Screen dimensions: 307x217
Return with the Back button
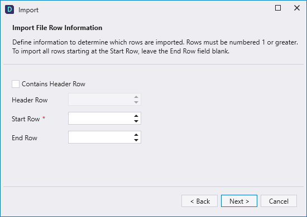(x=199, y=201)
